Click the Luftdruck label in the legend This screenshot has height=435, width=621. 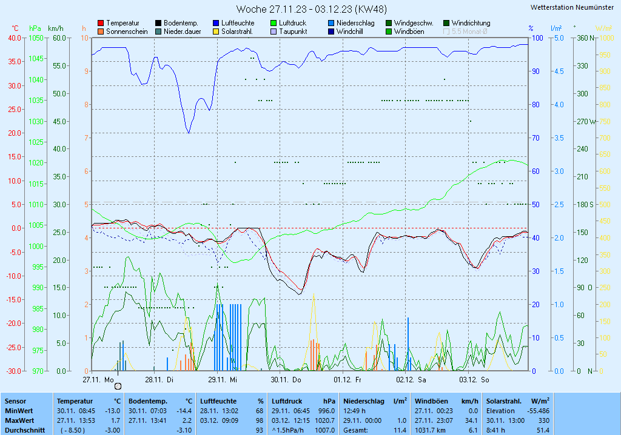pyautogui.click(x=293, y=24)
